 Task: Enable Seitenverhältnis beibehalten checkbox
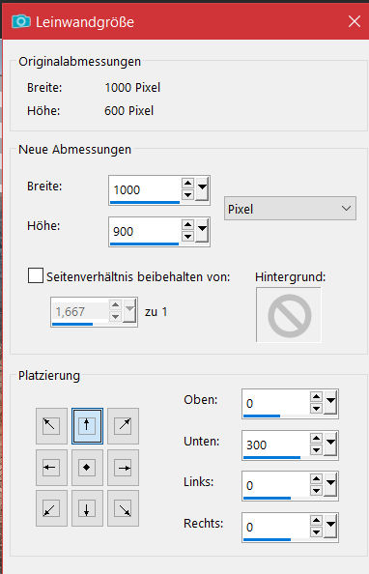(36, 275)
